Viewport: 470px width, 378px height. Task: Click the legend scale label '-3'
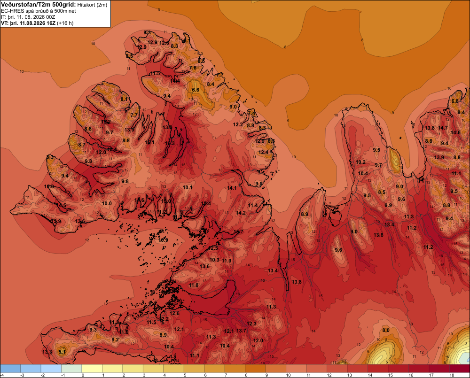pyautogui.click(x=22, y=375)
